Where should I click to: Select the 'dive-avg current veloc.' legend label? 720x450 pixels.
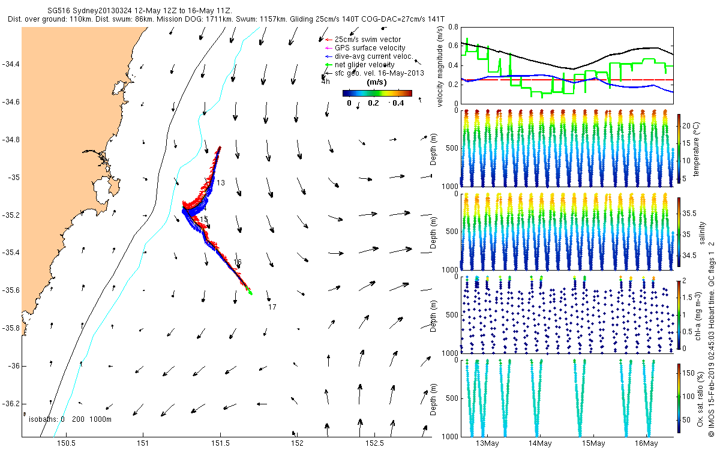[374, 56]
